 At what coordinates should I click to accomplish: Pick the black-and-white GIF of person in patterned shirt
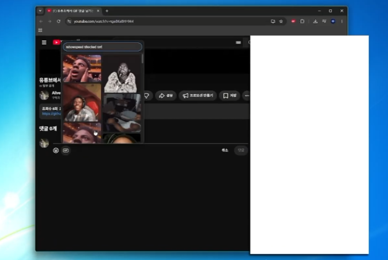point(121,74)
